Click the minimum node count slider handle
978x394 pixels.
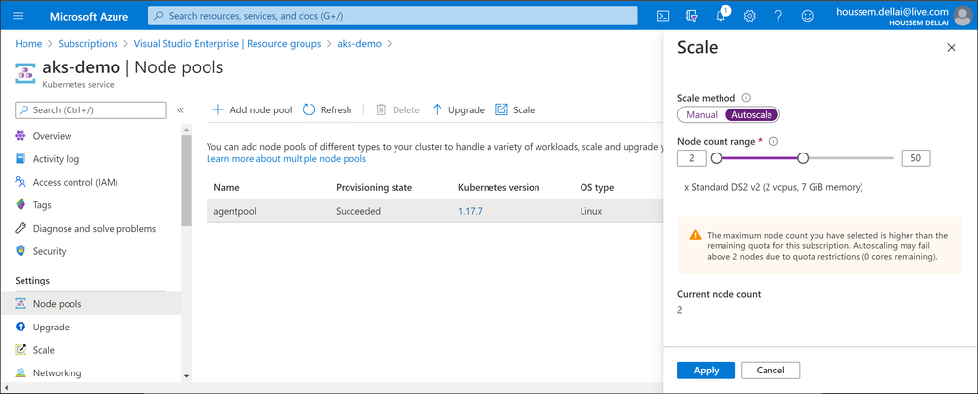tap(716, 158)
